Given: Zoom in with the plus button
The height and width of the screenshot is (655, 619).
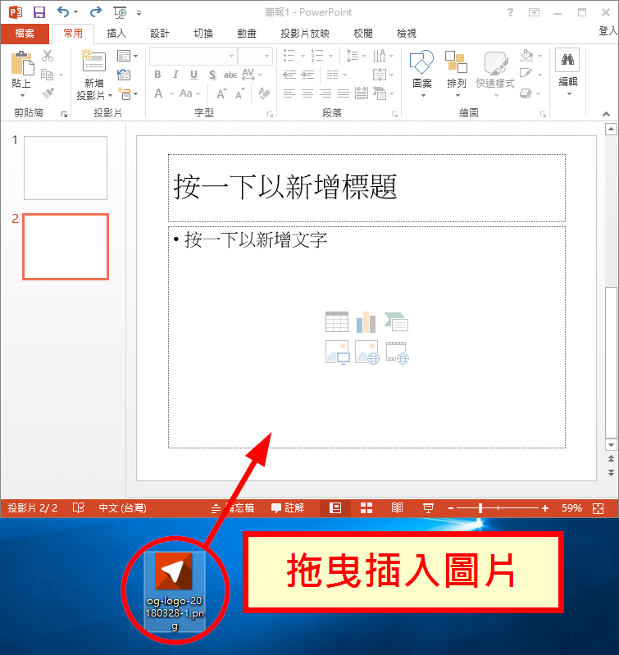Looking at the screenshot, I should click(x=544, y=508).
